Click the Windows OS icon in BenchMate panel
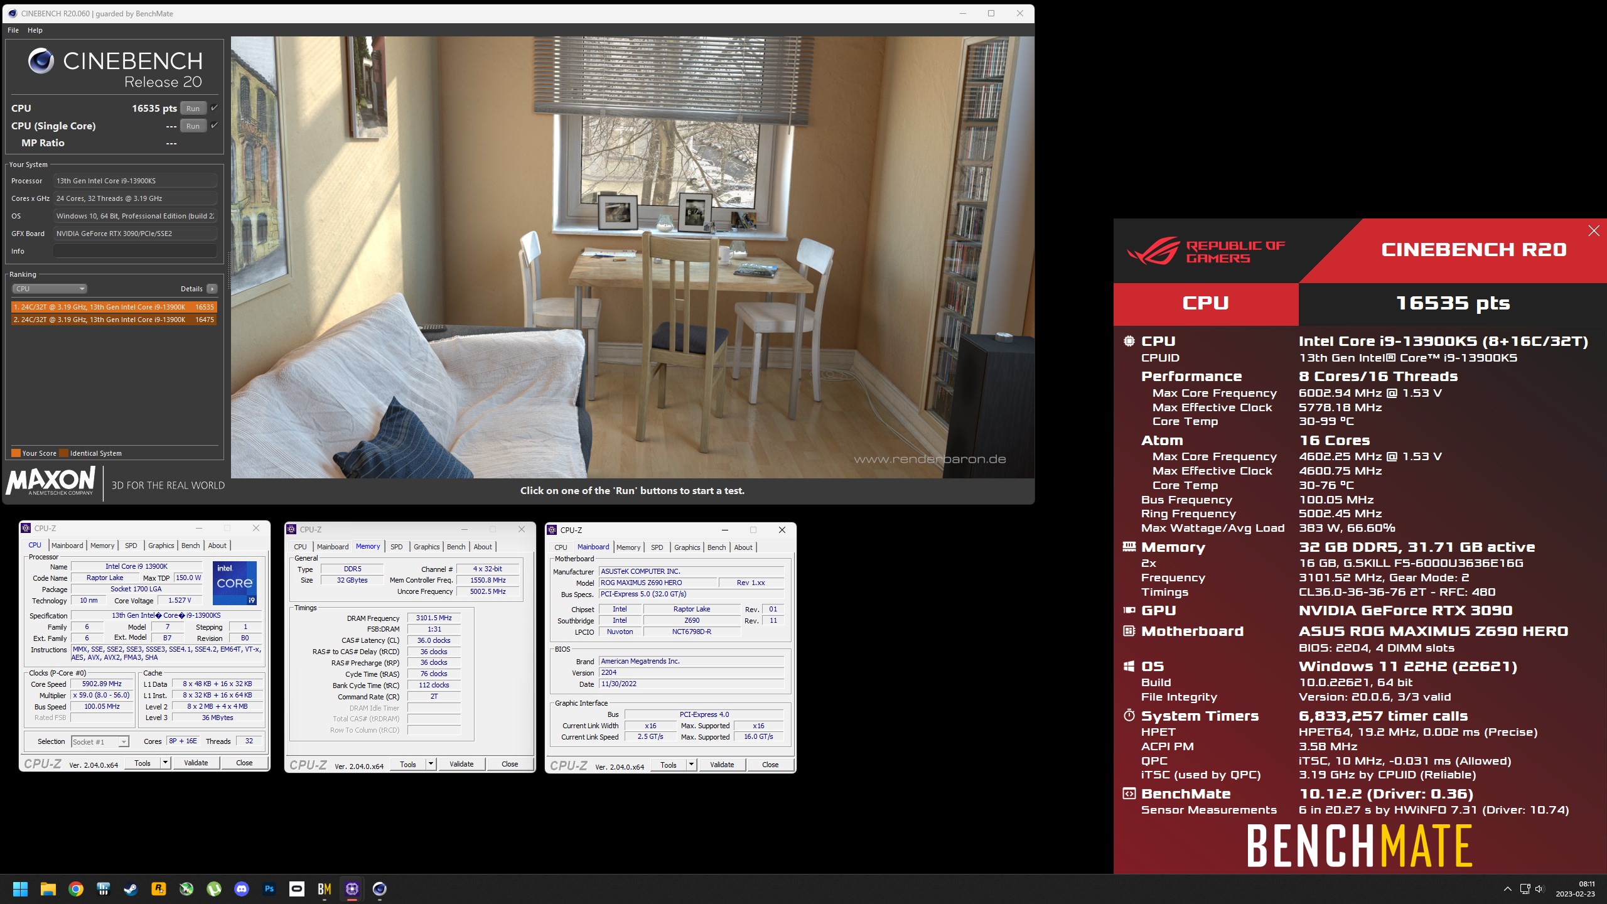 click(1129, 666)
